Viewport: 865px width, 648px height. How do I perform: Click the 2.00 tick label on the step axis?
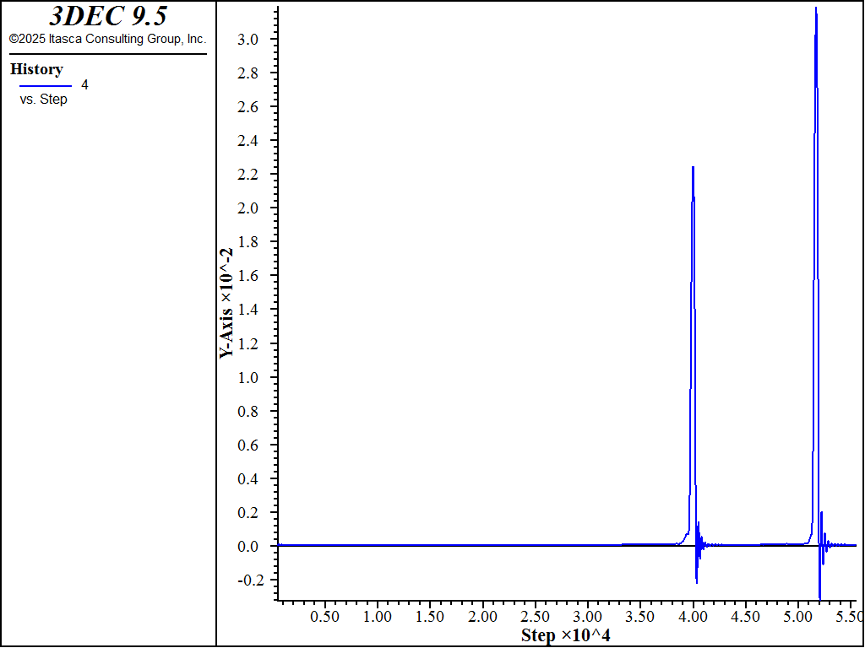tap(483, 615)
